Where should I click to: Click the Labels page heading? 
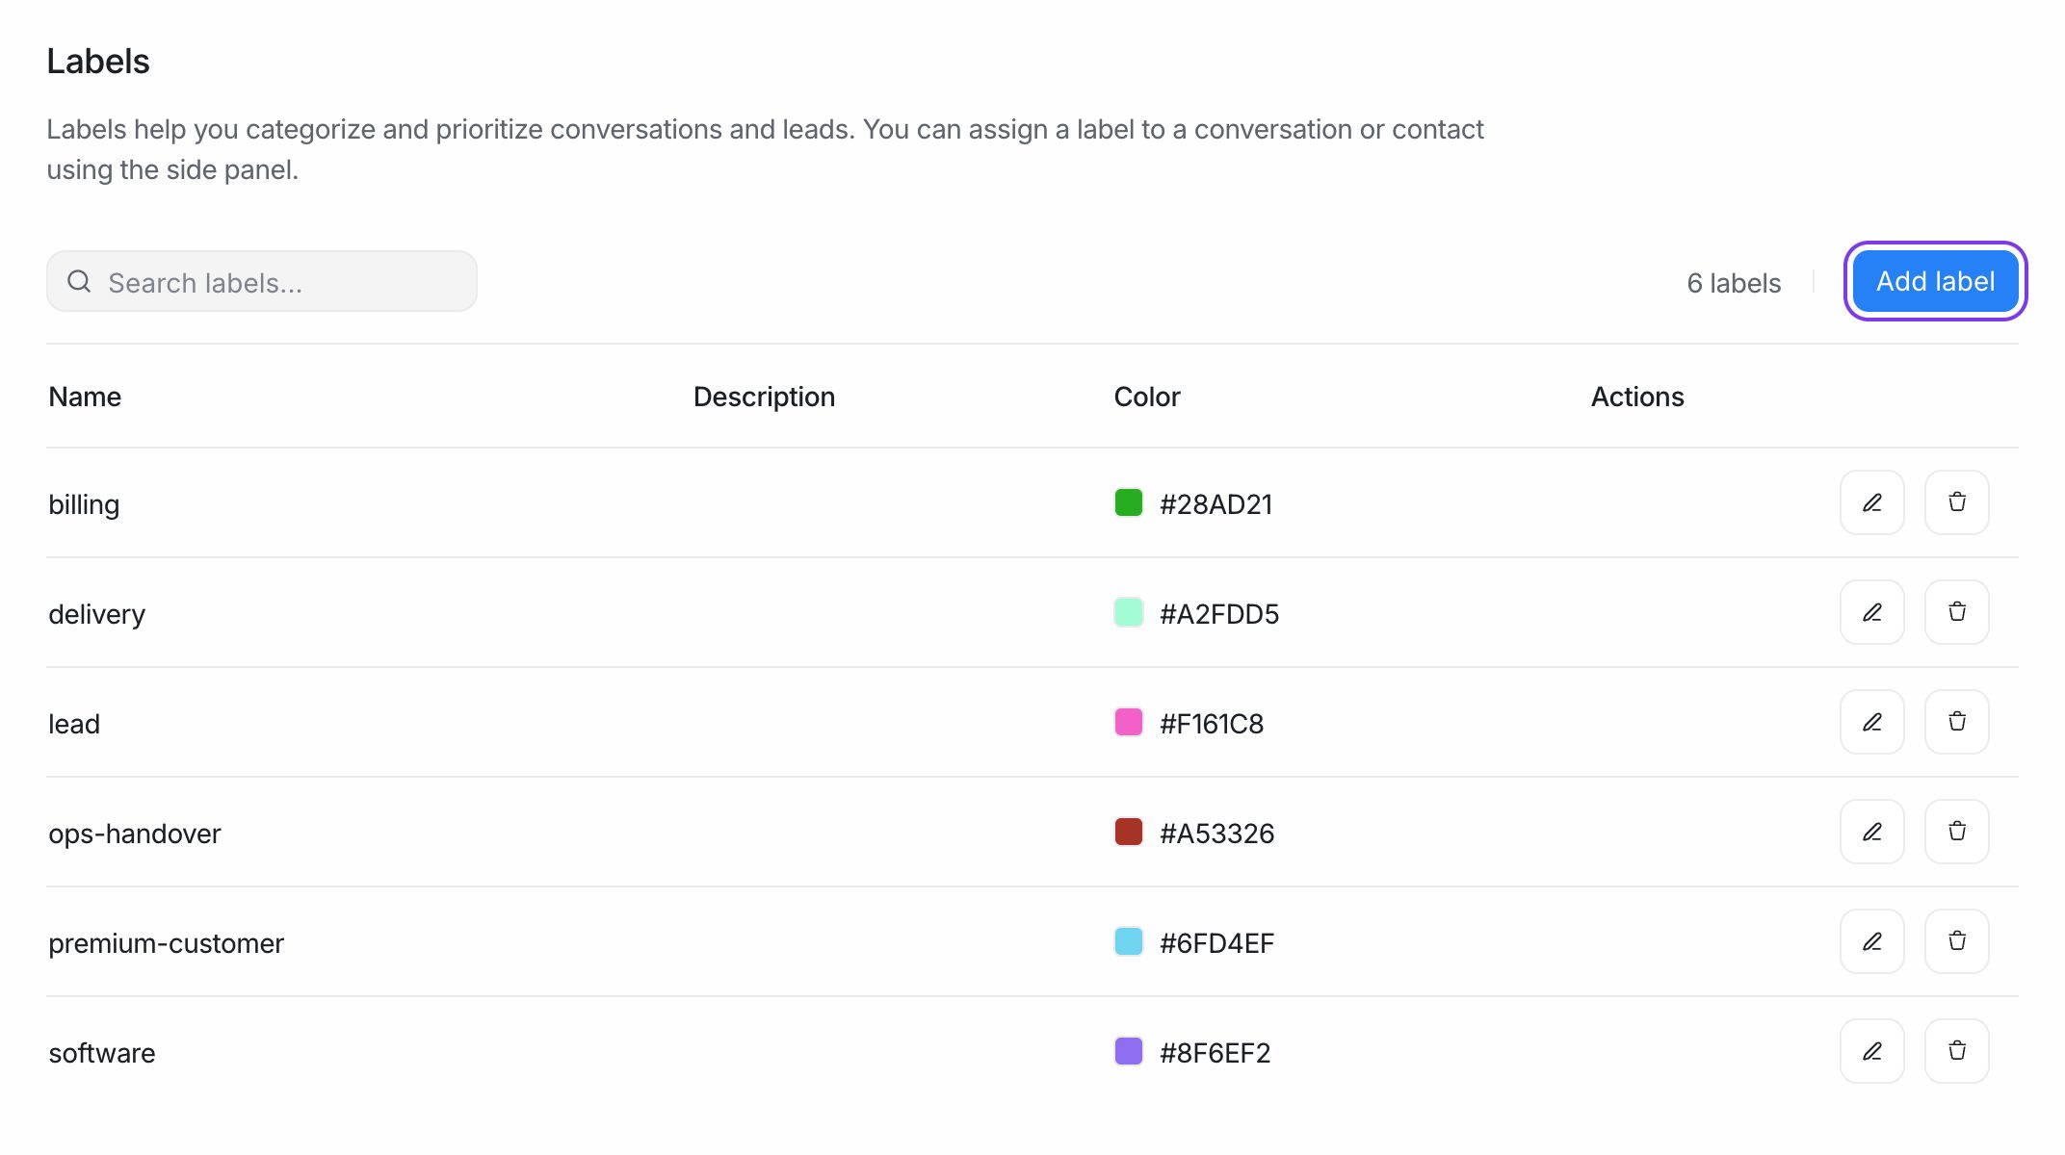point(98,62)
